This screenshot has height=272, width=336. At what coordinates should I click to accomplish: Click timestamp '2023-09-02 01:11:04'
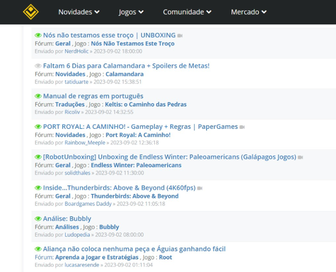point(129,265)
